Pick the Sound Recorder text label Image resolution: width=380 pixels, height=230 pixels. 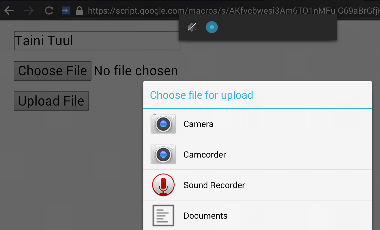coord(214,185)
